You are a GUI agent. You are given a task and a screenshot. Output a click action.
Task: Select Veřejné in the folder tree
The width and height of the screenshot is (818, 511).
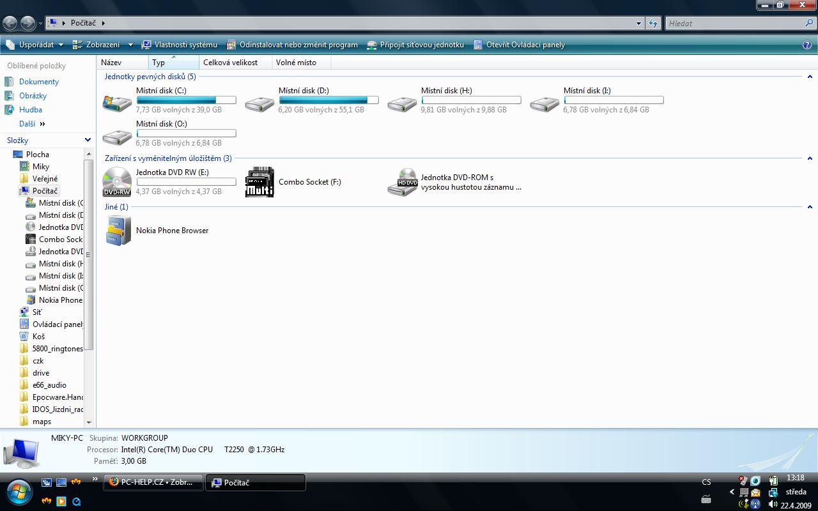45,179
